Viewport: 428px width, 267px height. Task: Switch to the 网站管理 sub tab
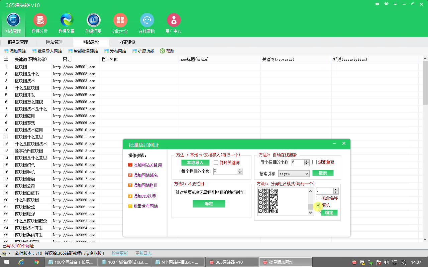click(55, 42)
